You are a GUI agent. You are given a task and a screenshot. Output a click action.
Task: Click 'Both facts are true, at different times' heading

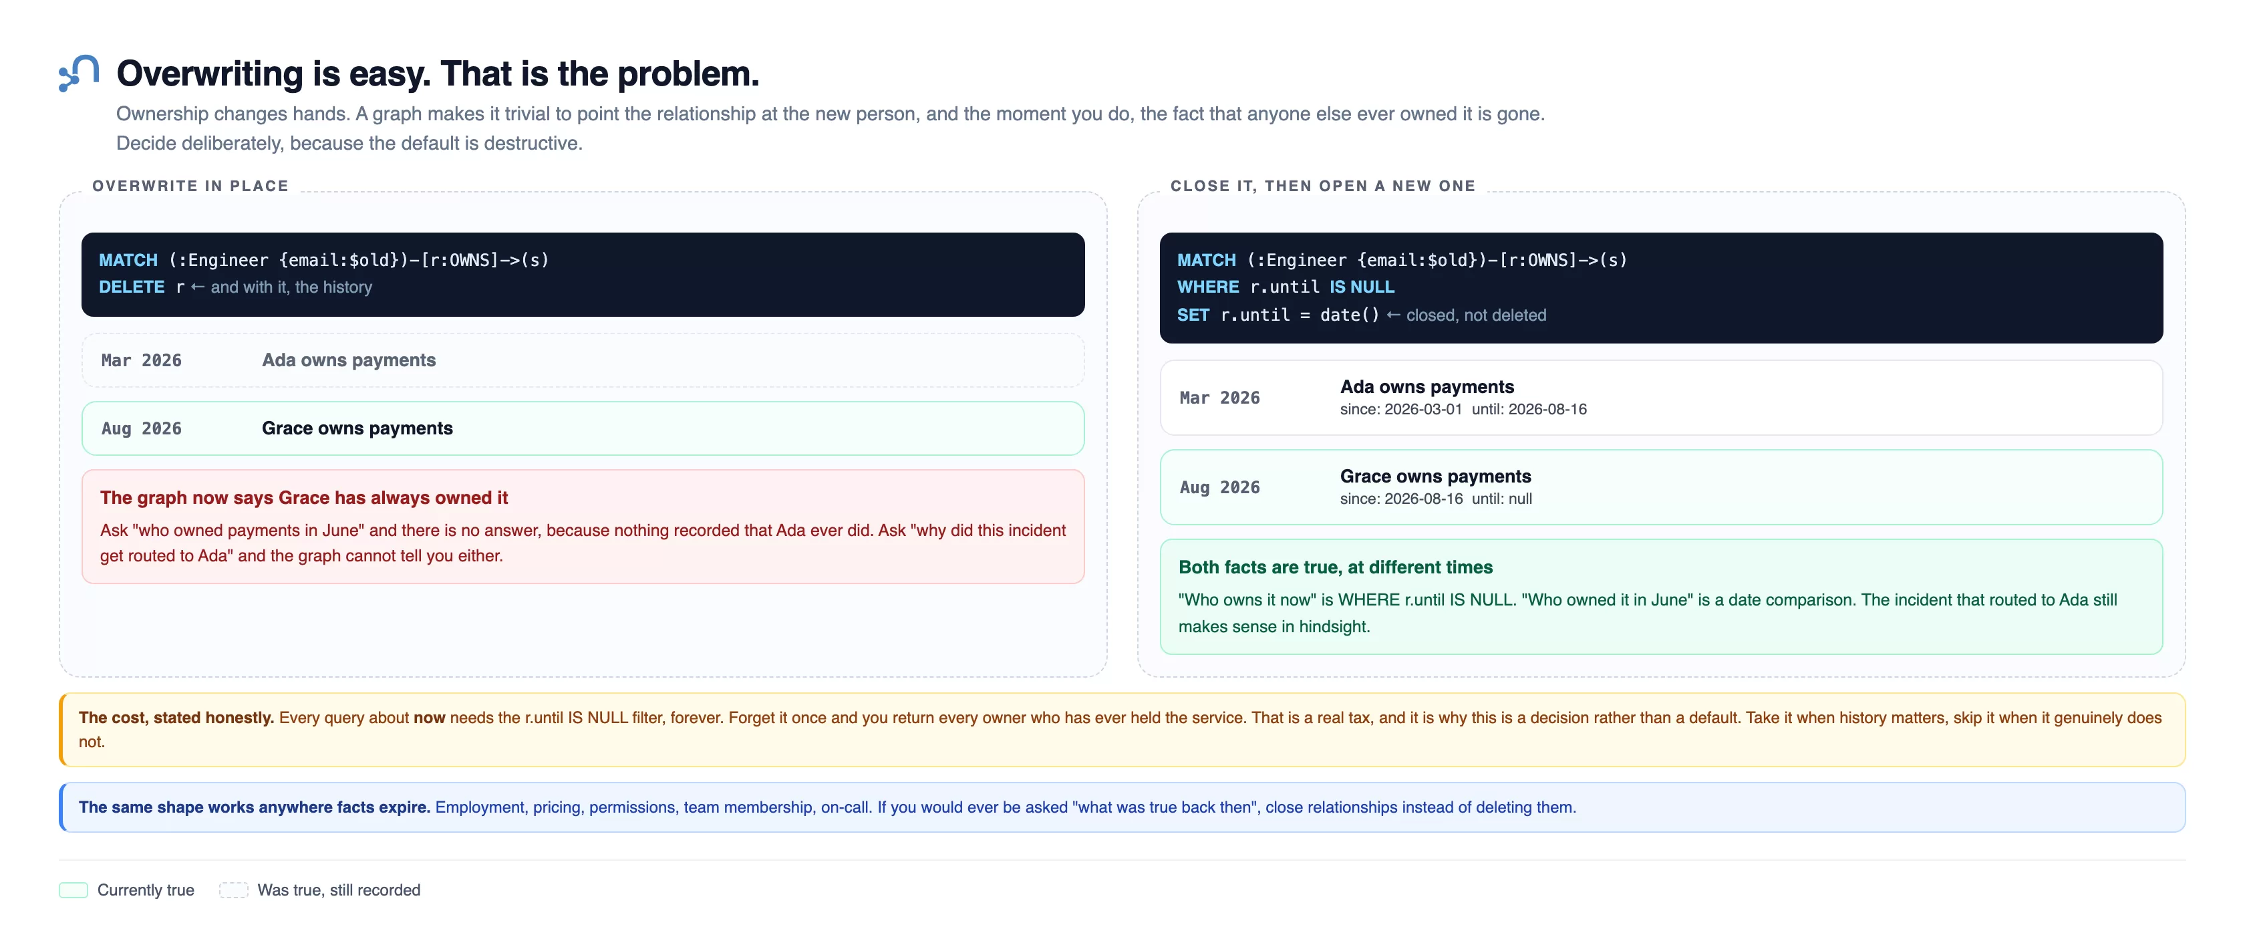tap(1335, 567)
